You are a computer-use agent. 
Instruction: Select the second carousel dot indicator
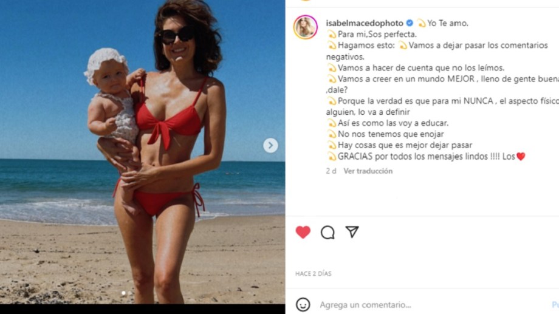click(130, 293)
